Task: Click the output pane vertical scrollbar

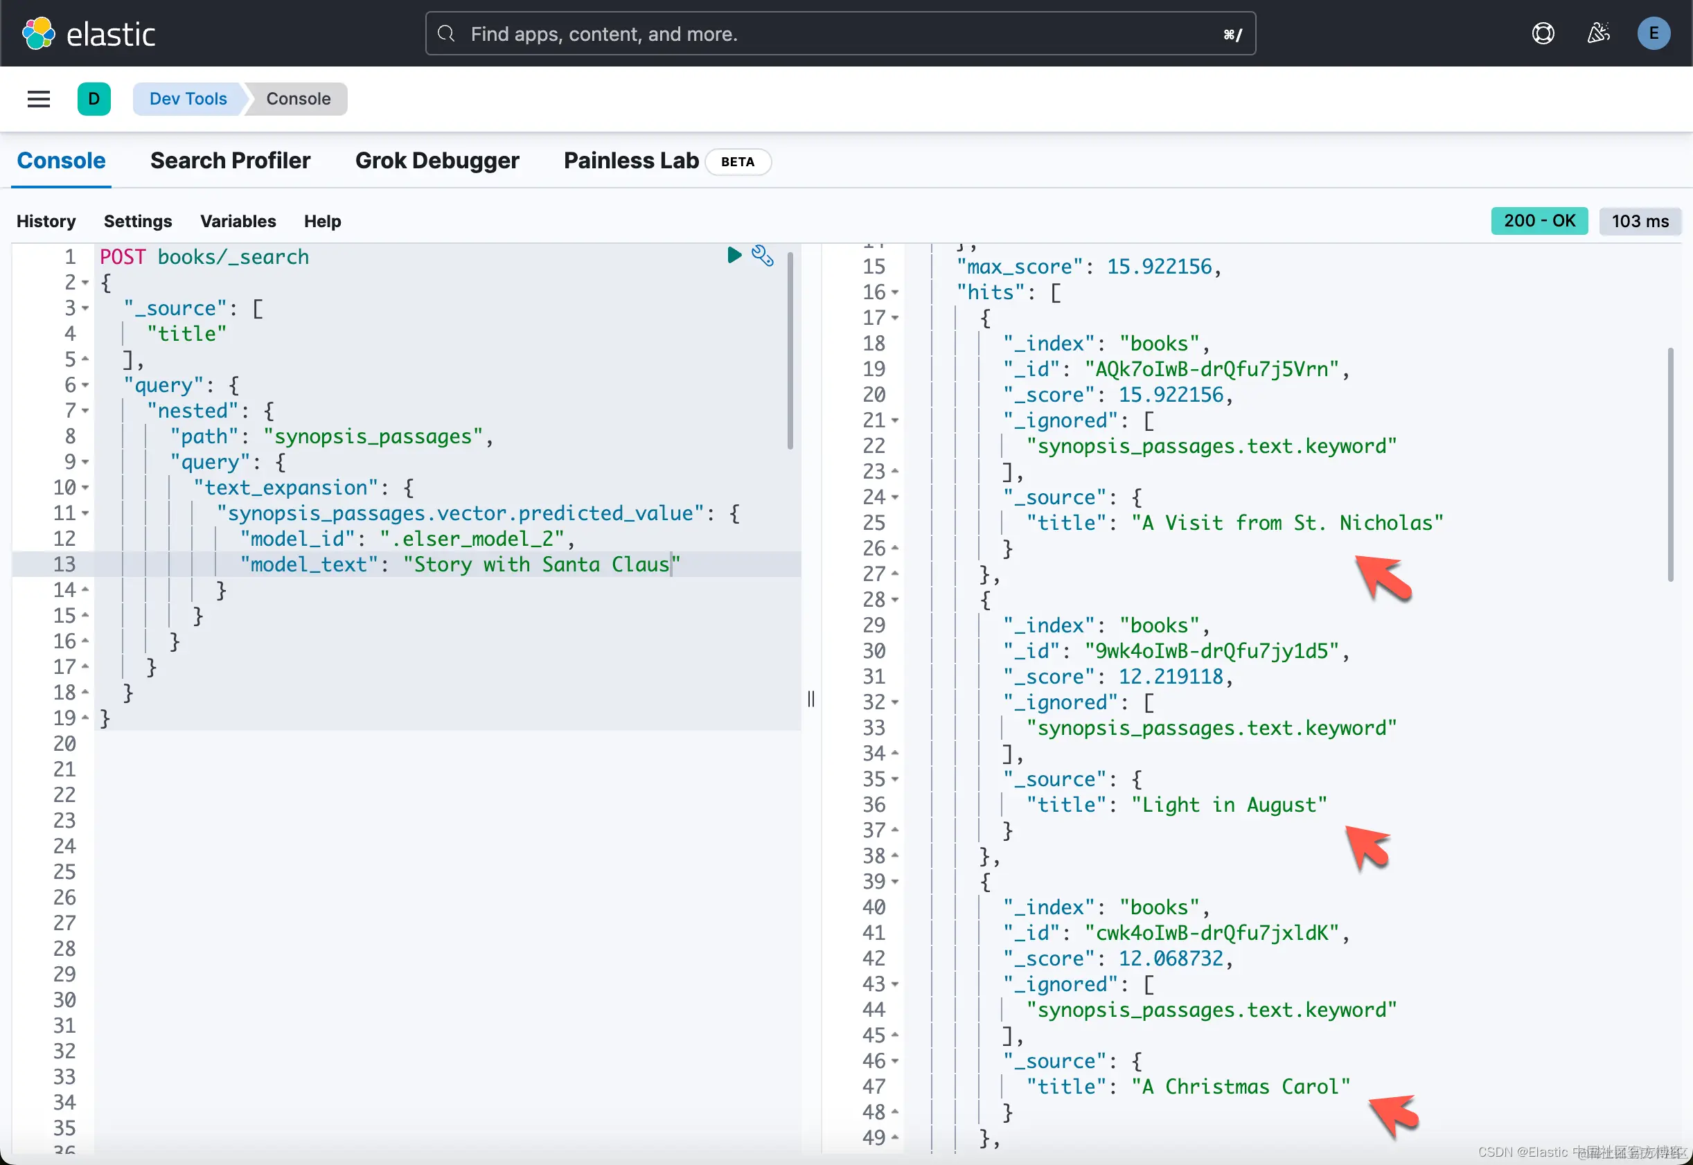Action: (x=1669, y=464)
